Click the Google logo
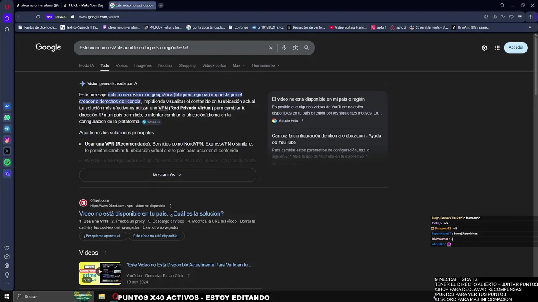The width and height of the screenshot is (538, 302). [x=48, y=47]
